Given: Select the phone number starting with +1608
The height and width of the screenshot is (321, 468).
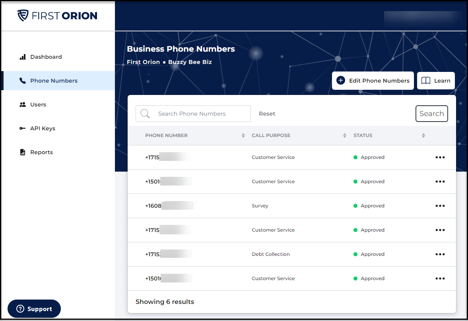Looking at the screenshot, I should (169, 206).
